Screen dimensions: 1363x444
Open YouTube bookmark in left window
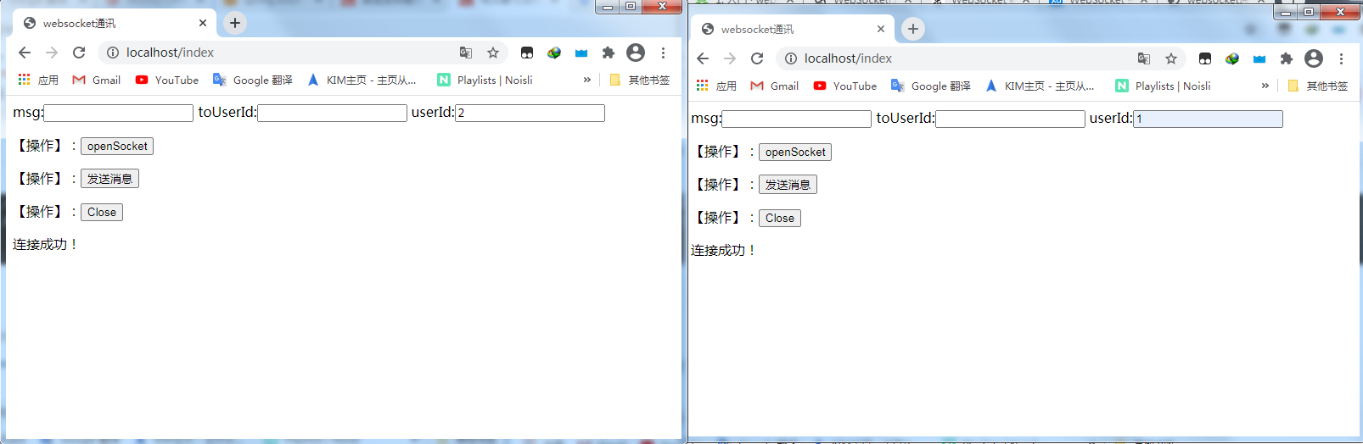(x=167, y=80)
